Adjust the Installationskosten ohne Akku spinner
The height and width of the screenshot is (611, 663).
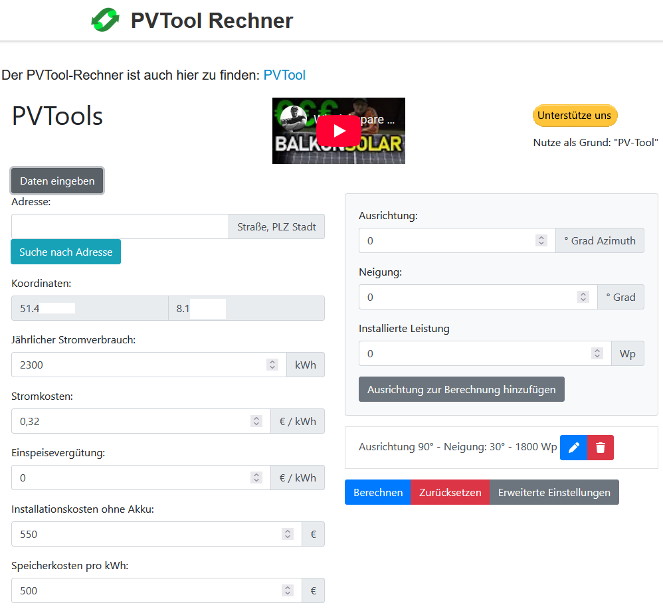click(288, 534)
